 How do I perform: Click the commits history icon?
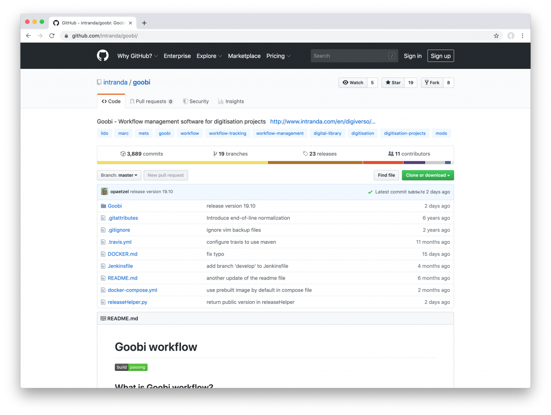123,153
